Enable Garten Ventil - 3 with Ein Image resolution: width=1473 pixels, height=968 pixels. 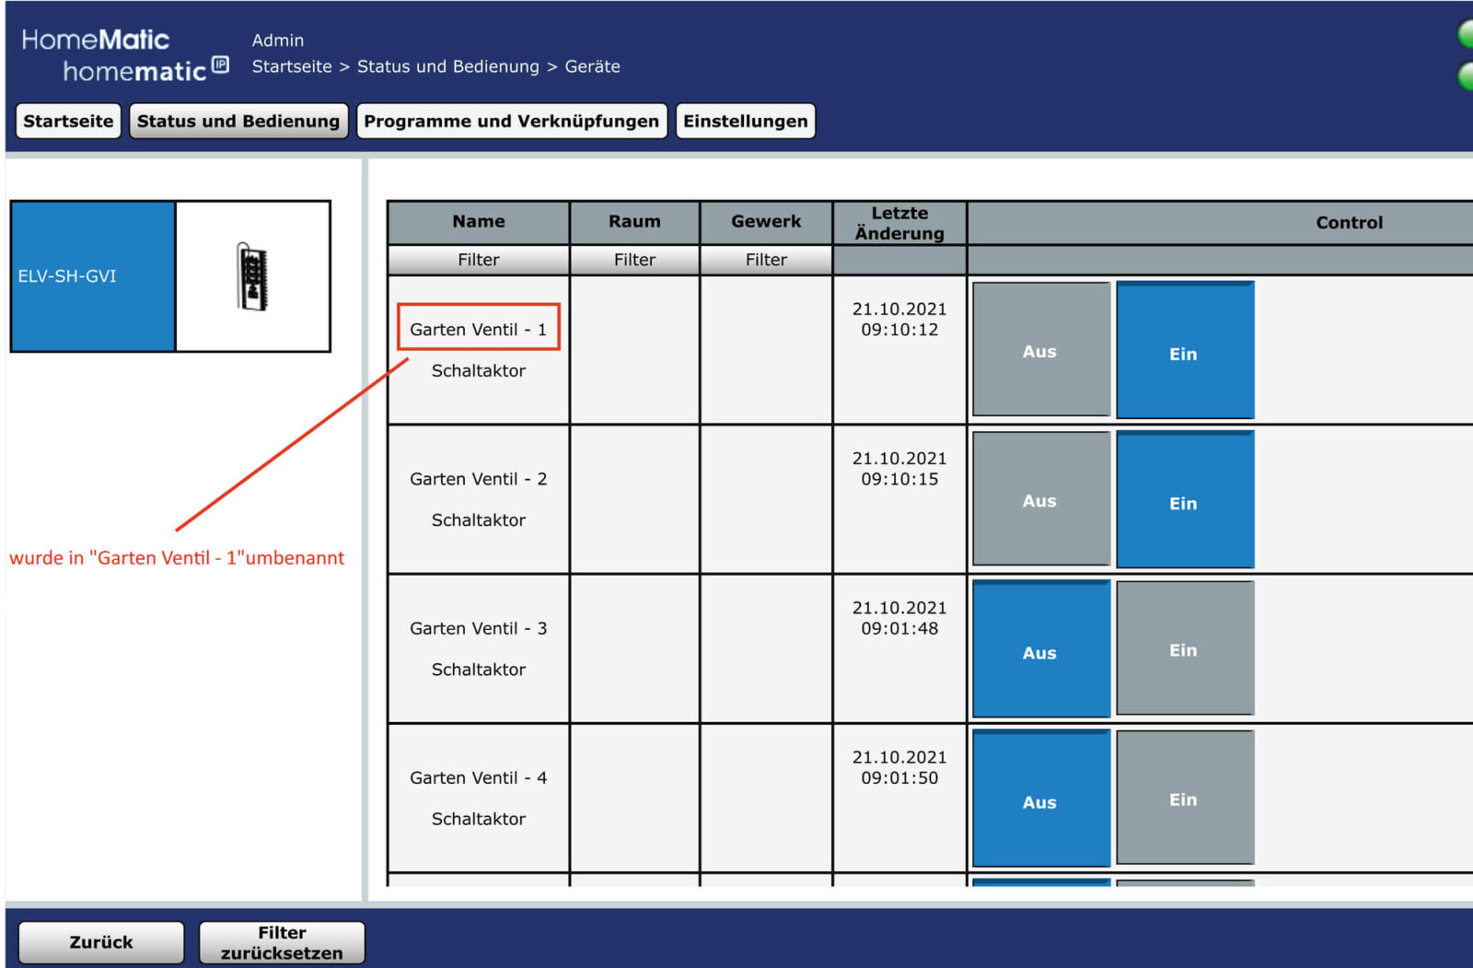(1184, 648)
